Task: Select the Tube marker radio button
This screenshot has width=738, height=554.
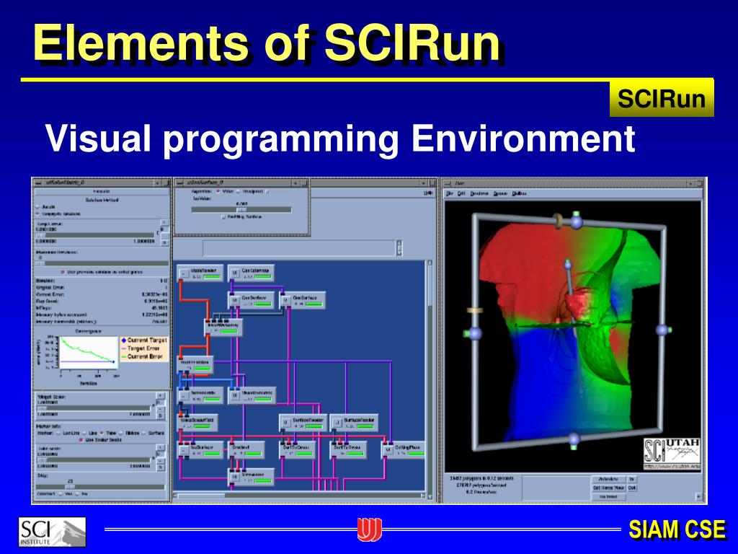Action: pos(103,433)
